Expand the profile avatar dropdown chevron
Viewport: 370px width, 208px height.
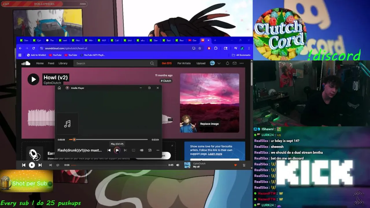coord(219,63)
